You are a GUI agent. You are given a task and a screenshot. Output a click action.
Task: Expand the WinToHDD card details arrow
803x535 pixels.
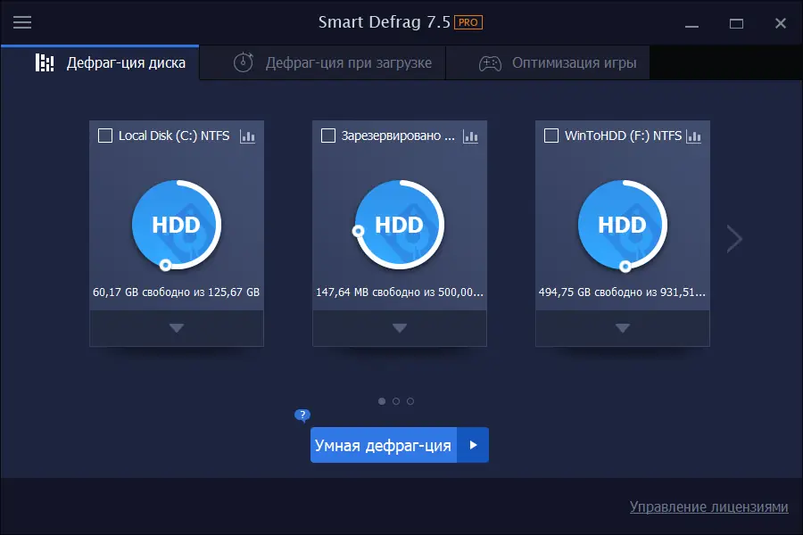coord(622,328)
